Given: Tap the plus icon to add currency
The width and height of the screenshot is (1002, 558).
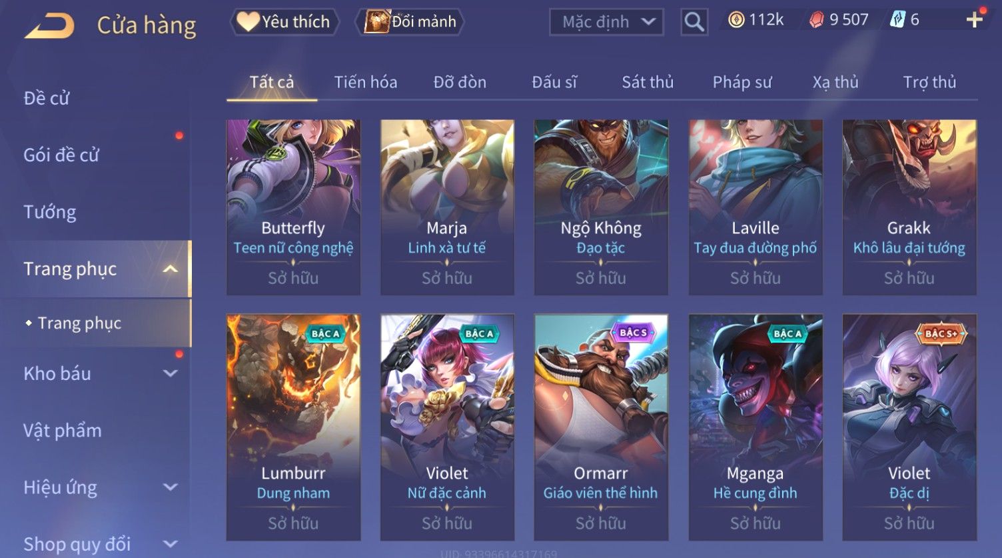Looking at the screenshot, I should [975, 20].
